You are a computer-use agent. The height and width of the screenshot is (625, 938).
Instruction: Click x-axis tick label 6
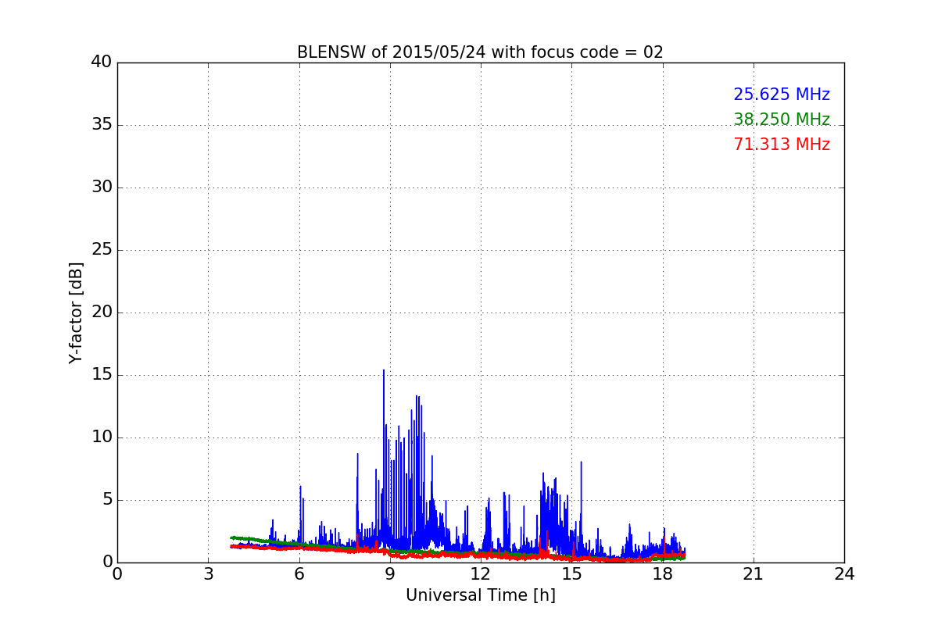click(299, 574)
